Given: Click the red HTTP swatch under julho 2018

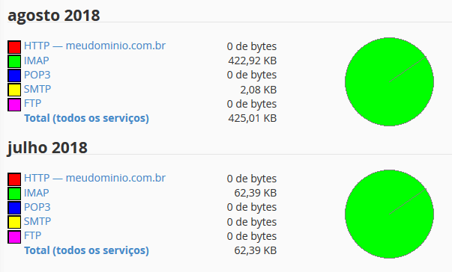Looking at the screenshot, I should coord(14,179).
